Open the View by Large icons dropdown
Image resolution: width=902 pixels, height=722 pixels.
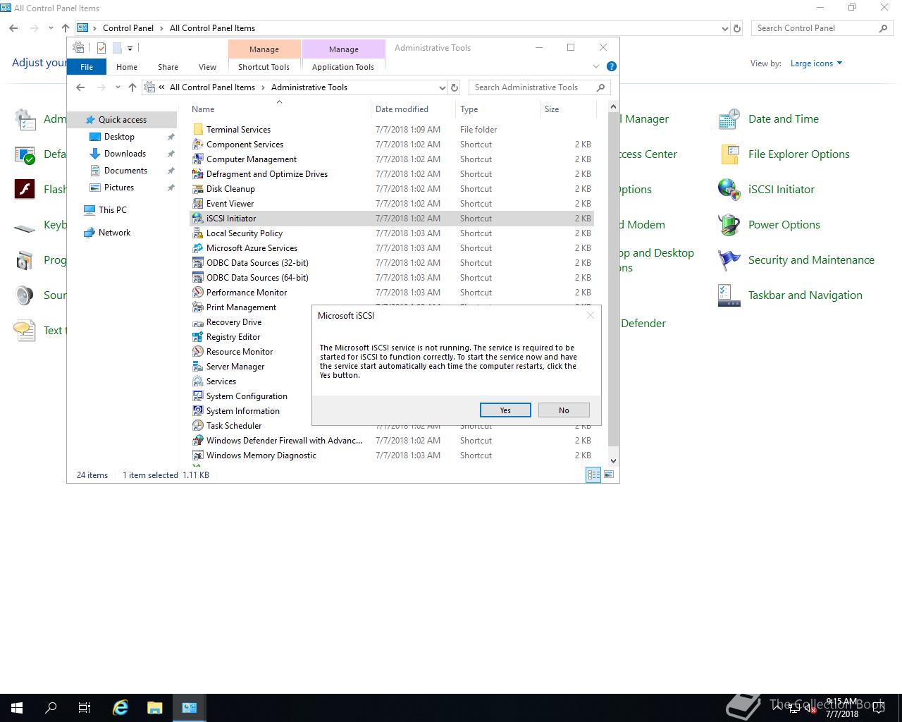click(816, 63)
